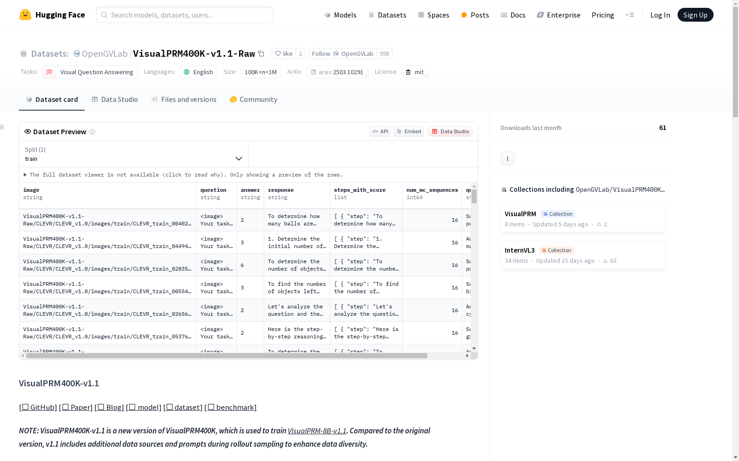Follow OpenGVLab with the Follow button

[x=343, y=53]
